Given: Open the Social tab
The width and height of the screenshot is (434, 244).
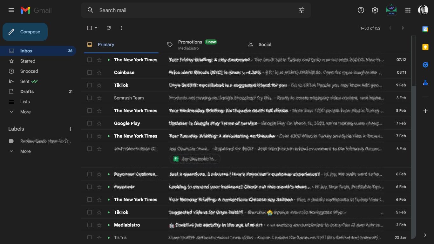Looking at the screenshot, I should click(265, 44).
